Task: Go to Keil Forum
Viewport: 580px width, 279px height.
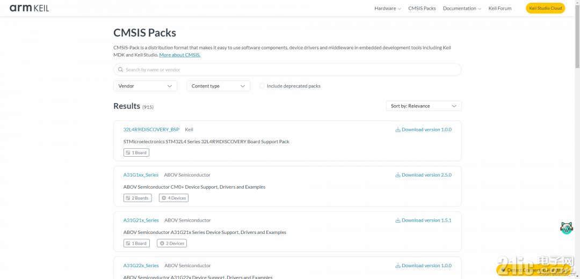Action: [500, 8]
